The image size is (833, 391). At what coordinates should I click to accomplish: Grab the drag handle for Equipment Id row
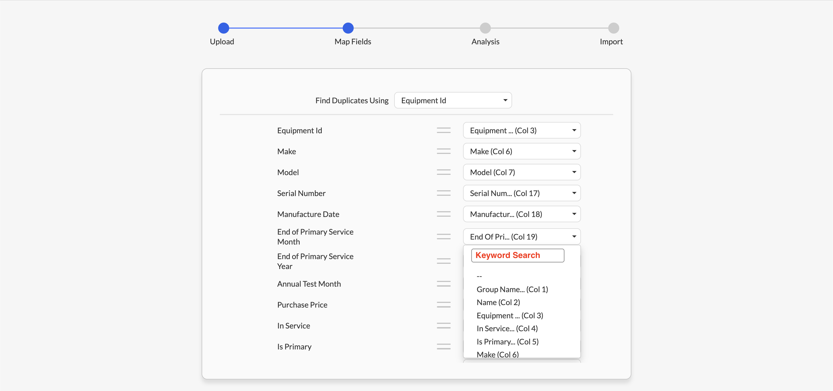pyautogui.click(x=443, y=130)
